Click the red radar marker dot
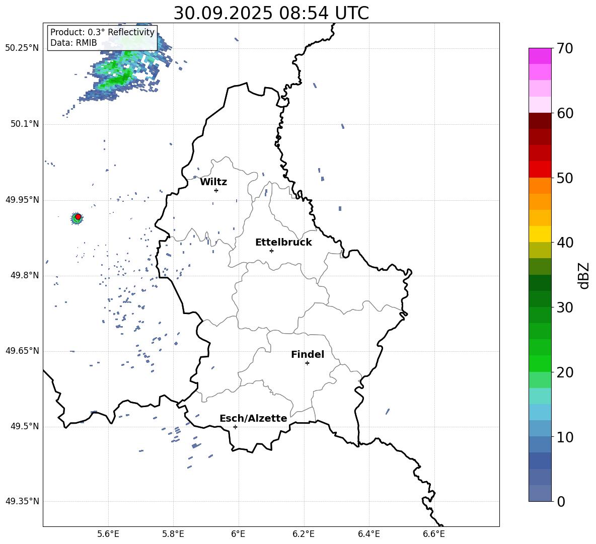This screenshot has height=544, width=596. [x=78, y=216]
